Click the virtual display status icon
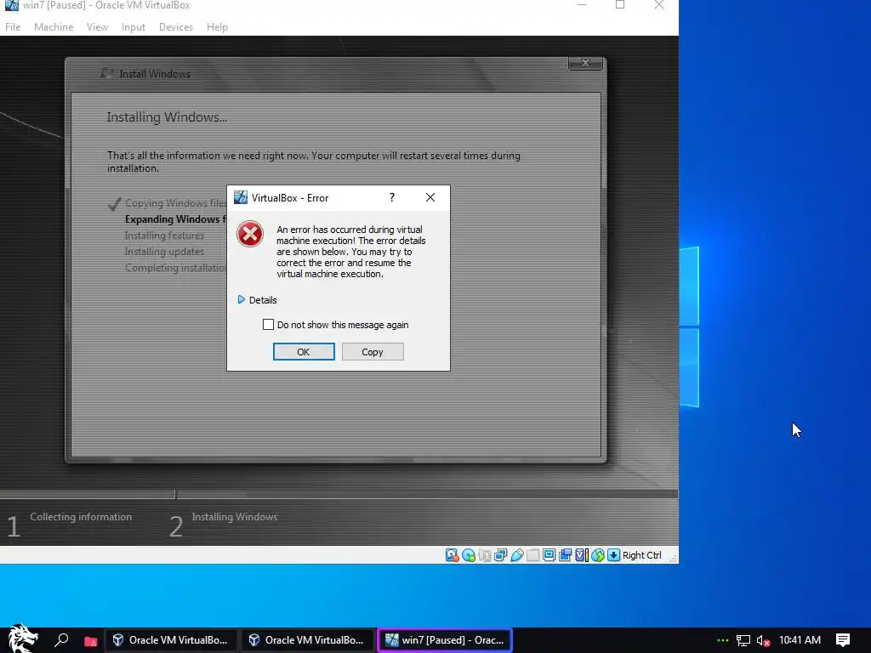 click(549, 555)
